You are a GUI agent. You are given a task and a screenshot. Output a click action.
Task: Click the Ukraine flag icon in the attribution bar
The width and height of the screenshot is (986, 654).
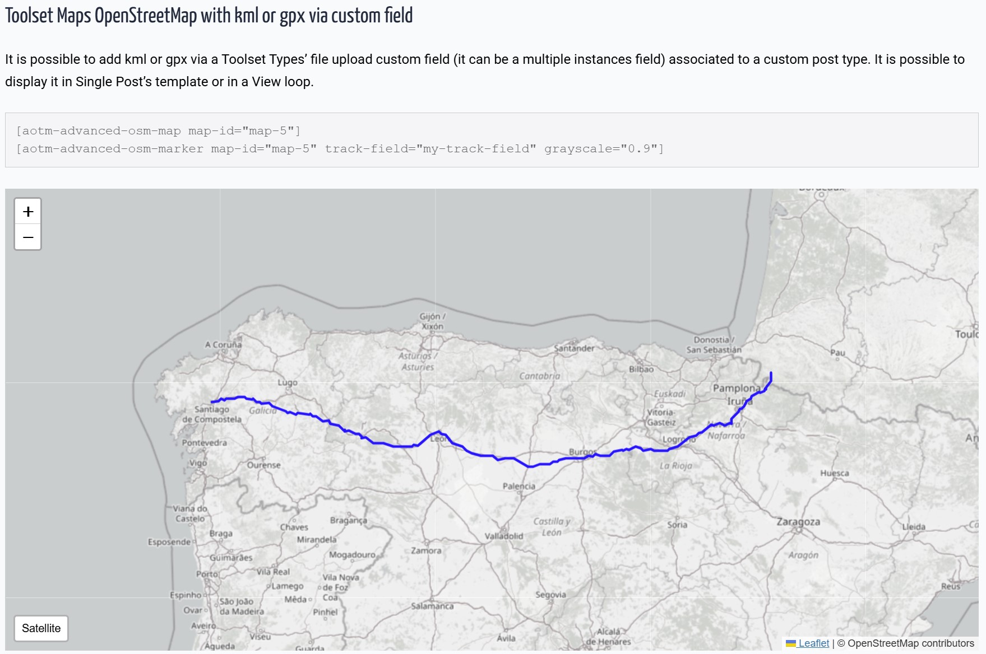[790, 643]
